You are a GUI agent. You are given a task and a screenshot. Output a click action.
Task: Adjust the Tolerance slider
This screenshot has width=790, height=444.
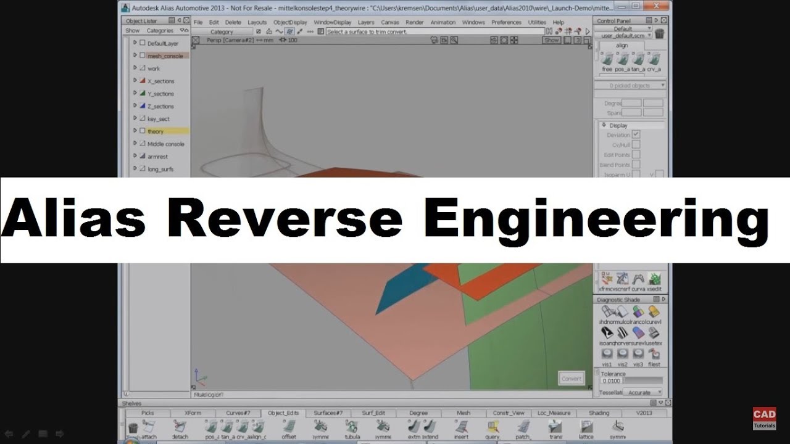(643, 381)
